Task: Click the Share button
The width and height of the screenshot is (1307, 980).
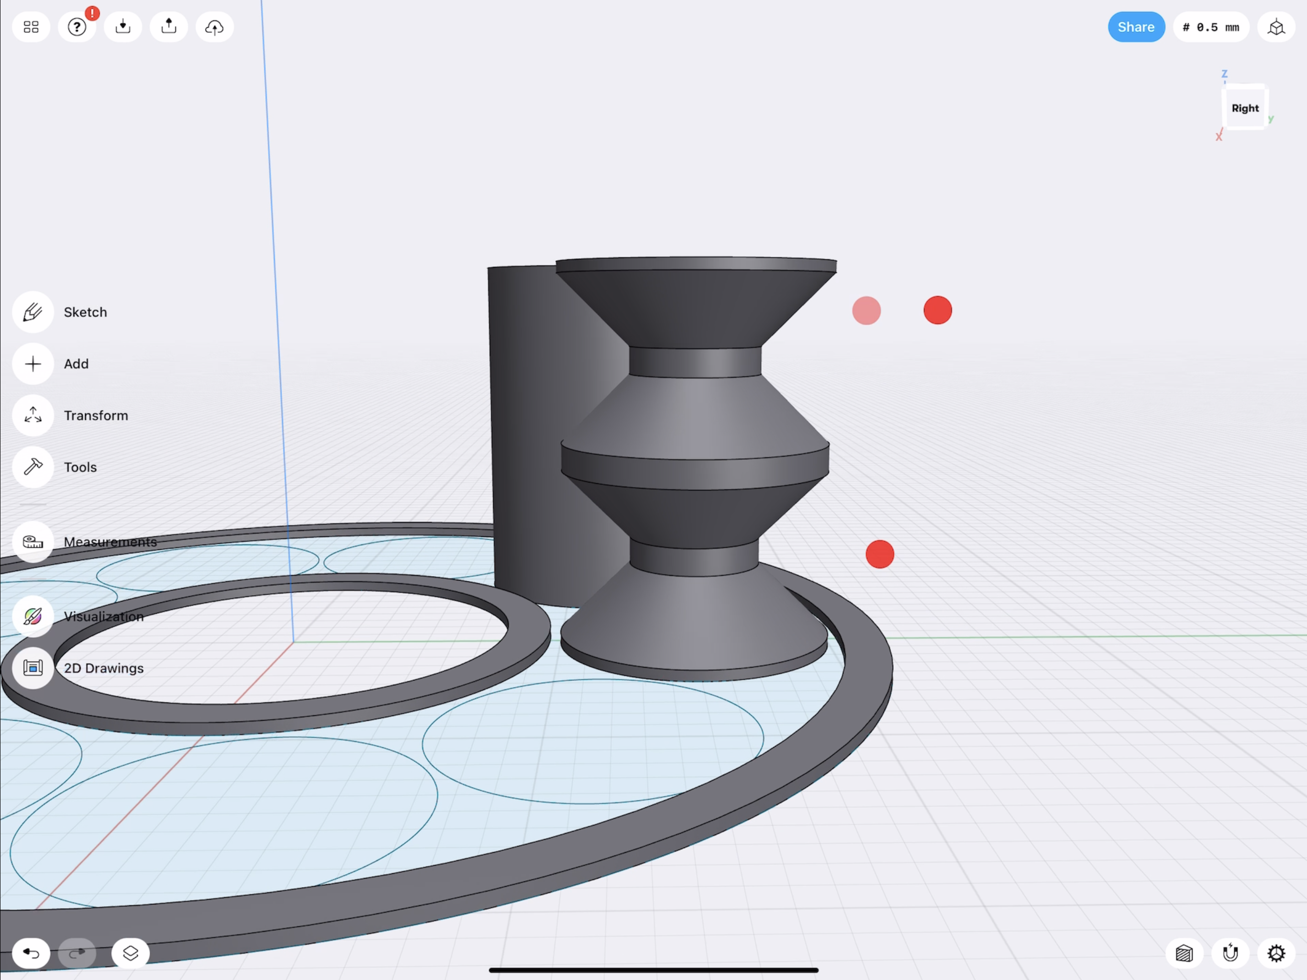Action: click(x=1136, y=27)
